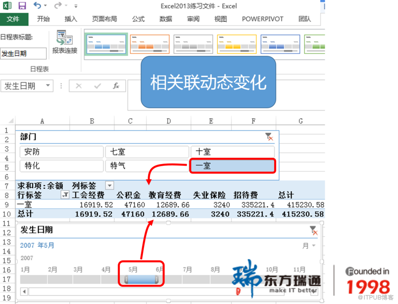Filter slicer by 特化
The image size is (398, 304).
click(62, 166)
